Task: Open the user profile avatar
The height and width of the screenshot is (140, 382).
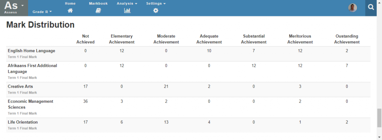Action: (353, 8)
